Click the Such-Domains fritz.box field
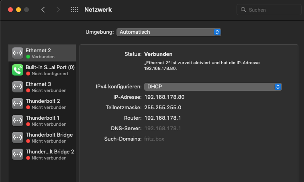The image size is (304, 182). coord(154,139)
